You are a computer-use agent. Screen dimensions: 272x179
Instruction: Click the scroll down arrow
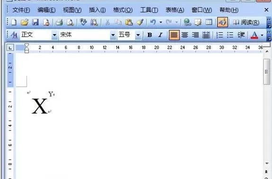[x=267, y=163]
